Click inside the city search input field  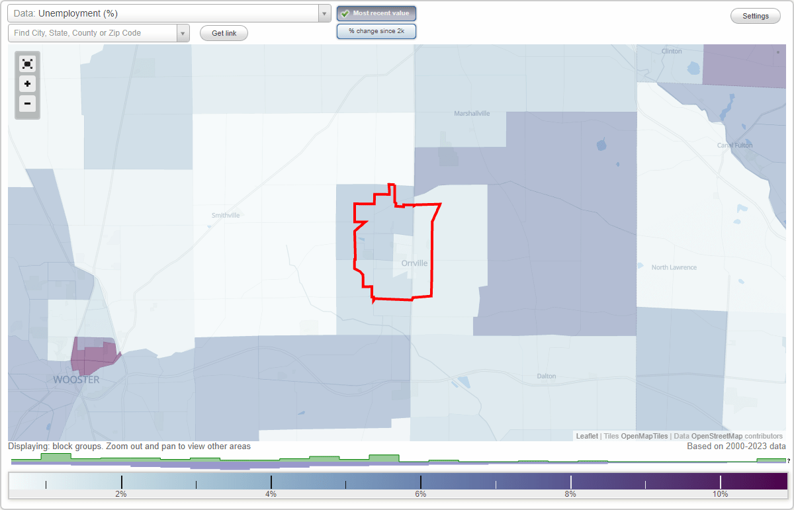tap(93, 32)
